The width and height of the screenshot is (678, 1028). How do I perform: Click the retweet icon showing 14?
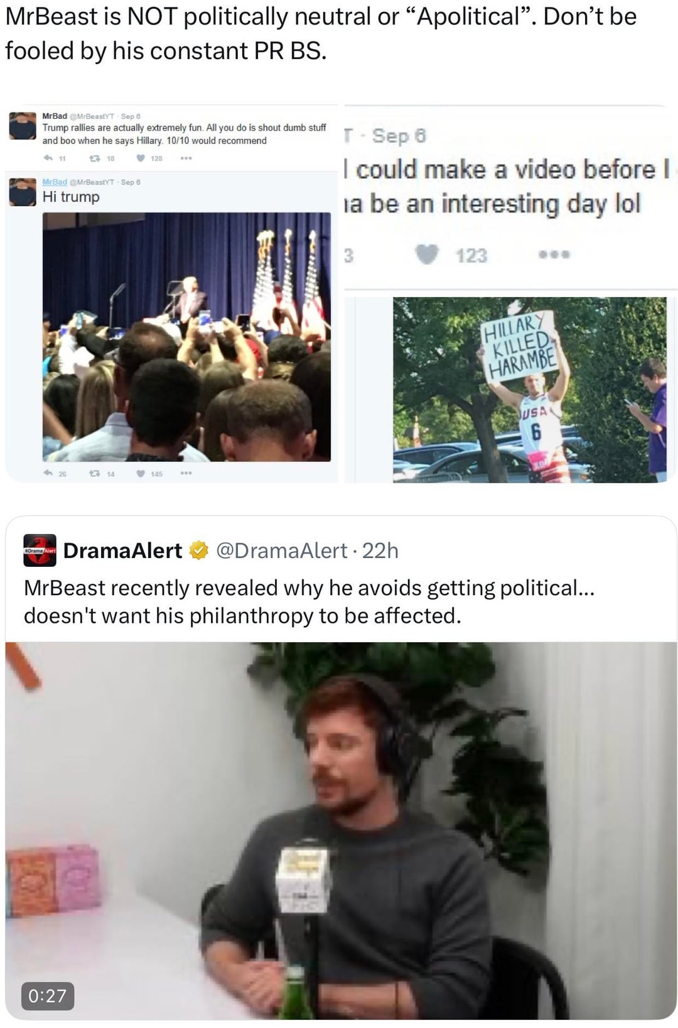(x=94, y=474)
